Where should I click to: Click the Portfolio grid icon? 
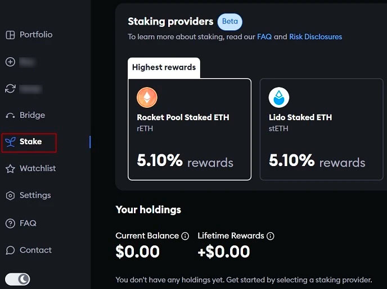pos(10,35)
